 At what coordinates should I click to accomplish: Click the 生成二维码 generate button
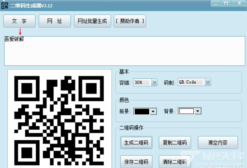point(136,143)
